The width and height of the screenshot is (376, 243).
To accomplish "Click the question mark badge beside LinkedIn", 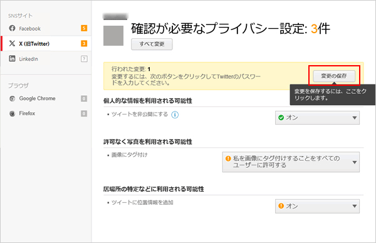I will 84,59.
